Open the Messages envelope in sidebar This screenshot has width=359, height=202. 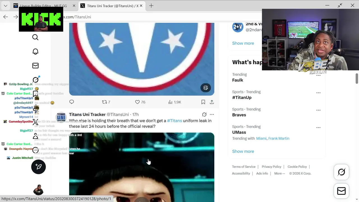(x=35, y=66)
